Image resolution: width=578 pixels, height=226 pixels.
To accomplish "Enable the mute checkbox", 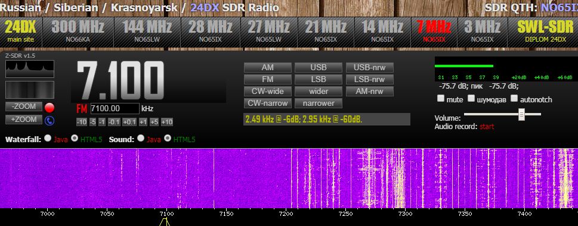I will point(440,99).
